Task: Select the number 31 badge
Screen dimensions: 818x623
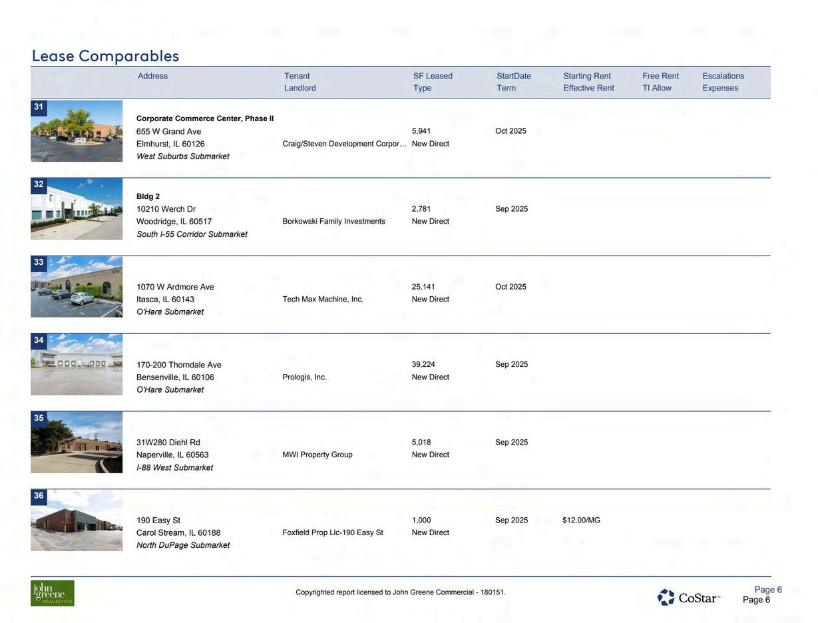Action: click(39, 107)
